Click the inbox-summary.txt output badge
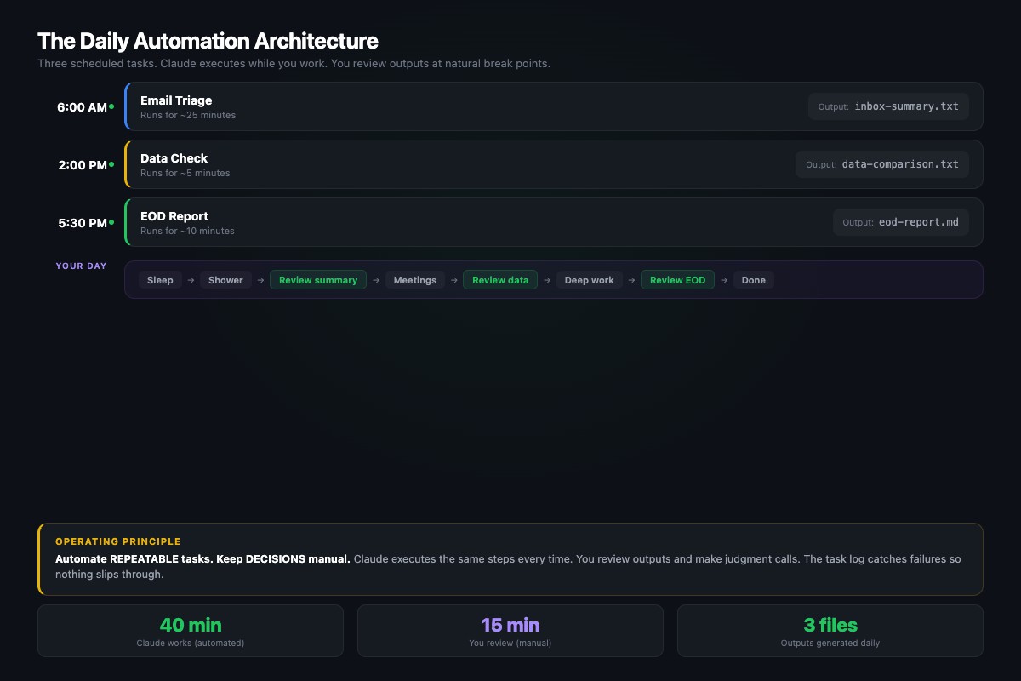 pyautogui.click(x=888, y=106)
